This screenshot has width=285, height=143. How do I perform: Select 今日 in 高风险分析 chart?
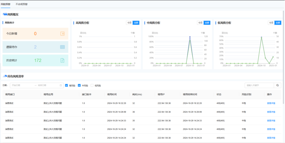[x=129, y=23]
